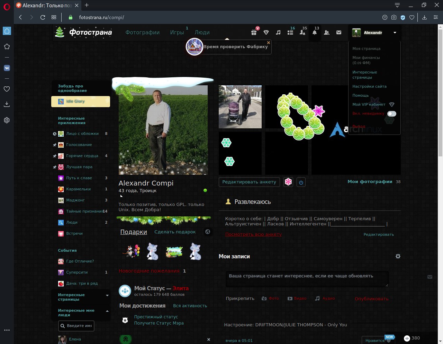Expand the Интересные страницы sidebar section
The image size is (443, 344).
(x=107, y=295)
